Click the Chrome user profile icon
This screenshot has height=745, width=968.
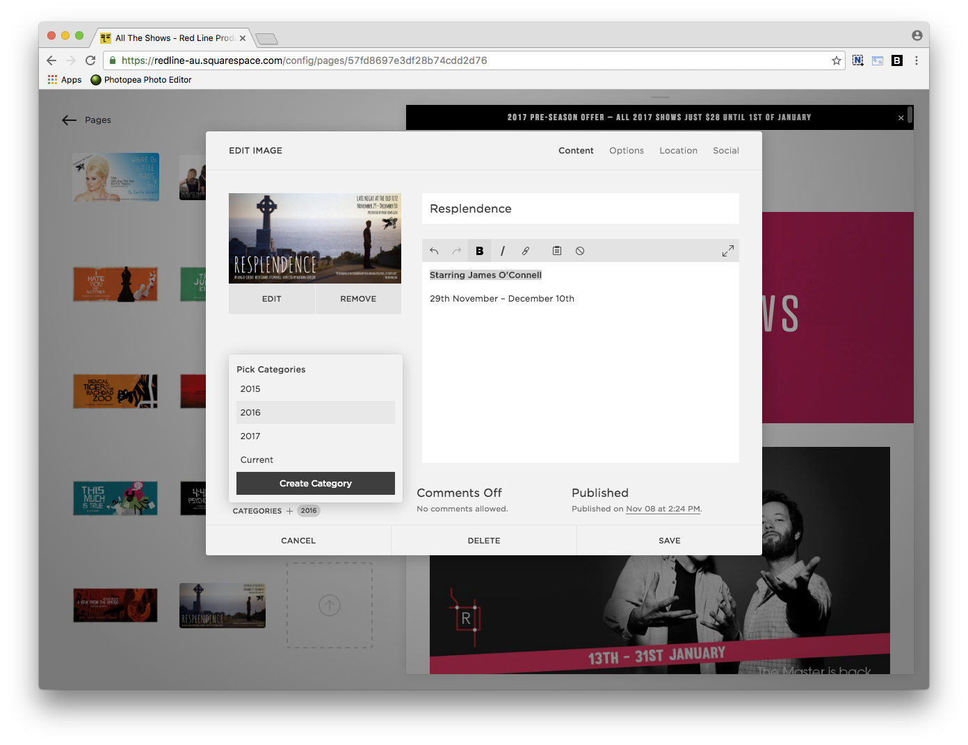point(917,35)
